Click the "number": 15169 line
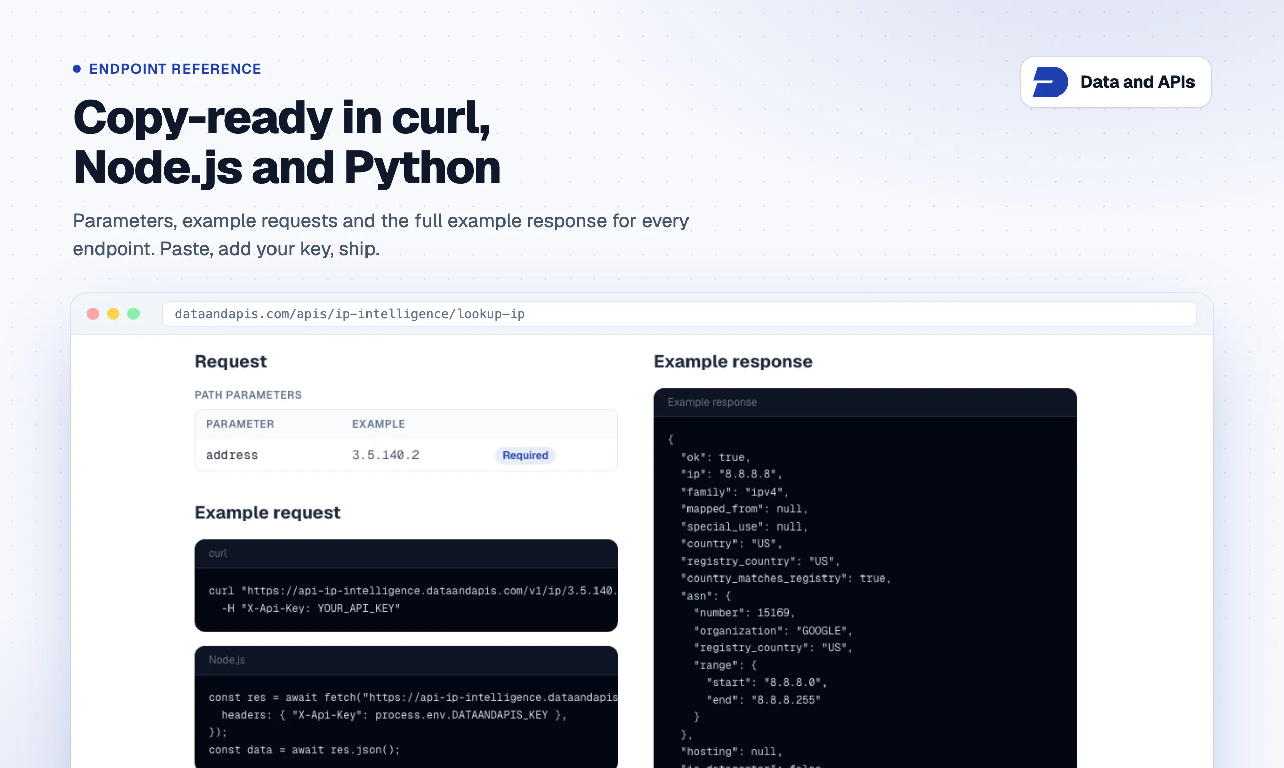This screenshot has height=768, width=1284. 745,613
